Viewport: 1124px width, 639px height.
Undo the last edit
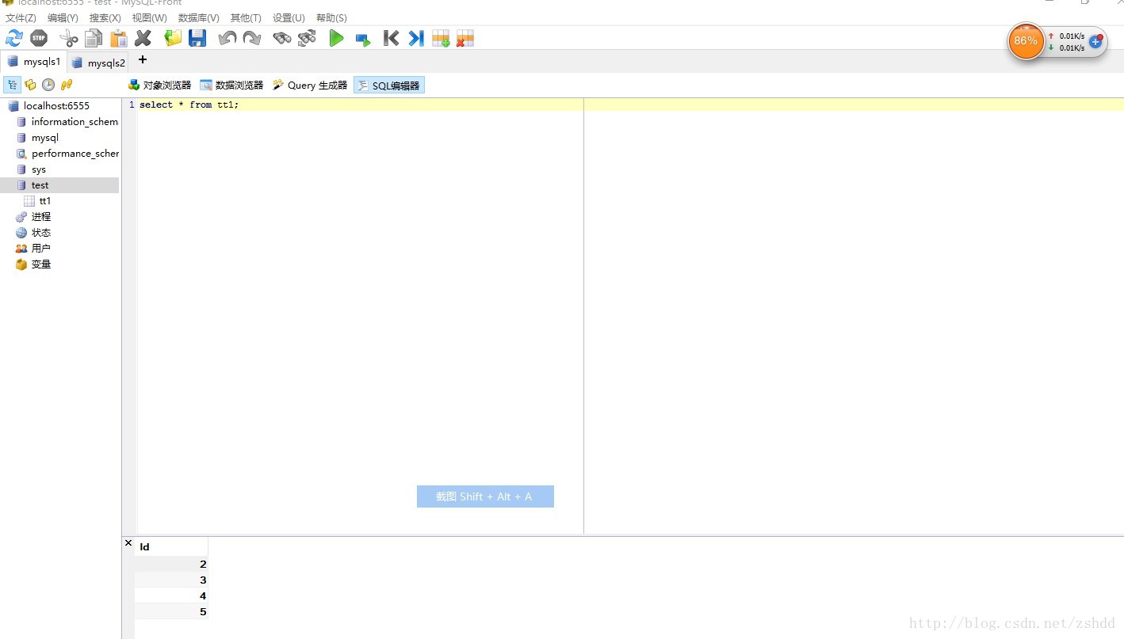tap(227, 38)
